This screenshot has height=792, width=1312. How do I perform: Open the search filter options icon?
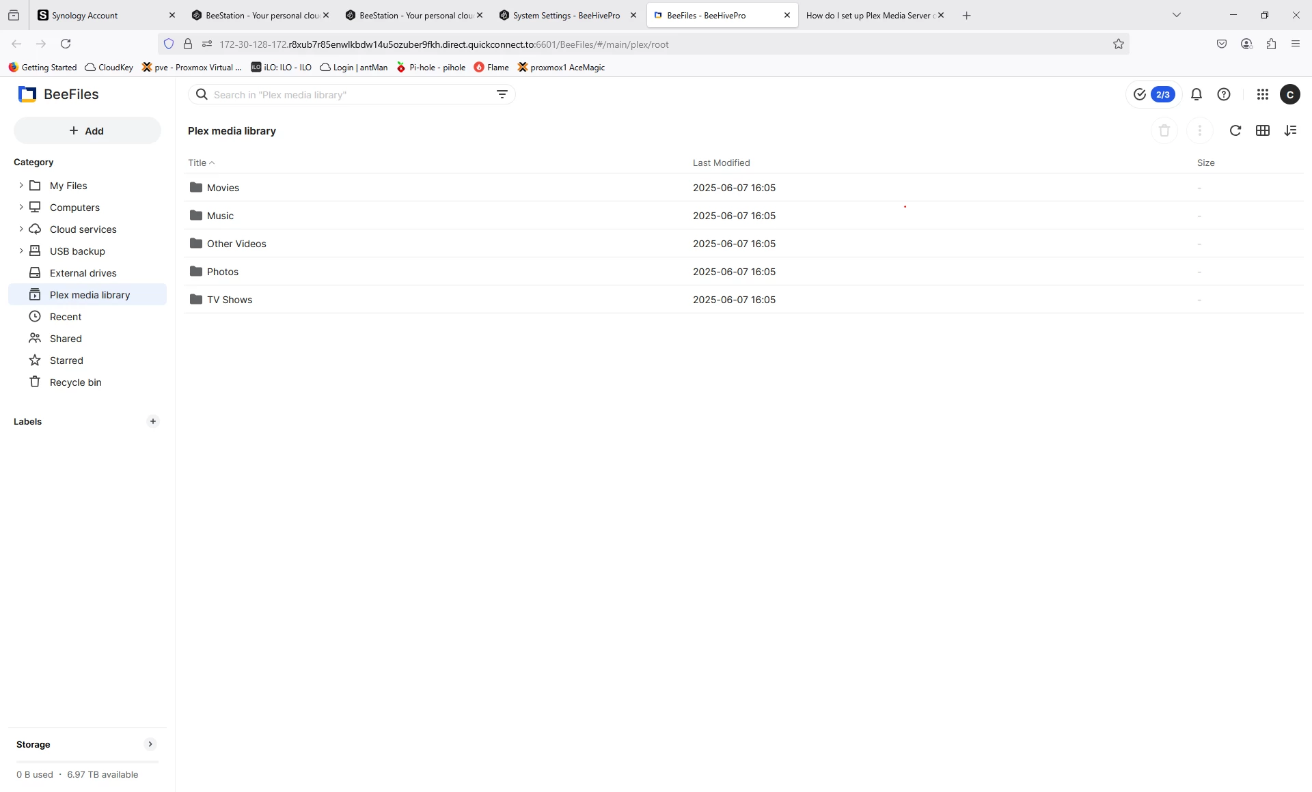[502, 94]
